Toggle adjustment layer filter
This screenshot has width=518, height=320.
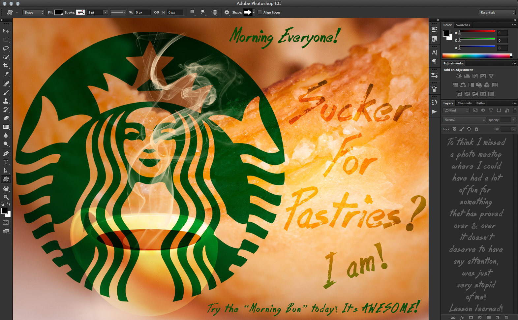point(483,111)
